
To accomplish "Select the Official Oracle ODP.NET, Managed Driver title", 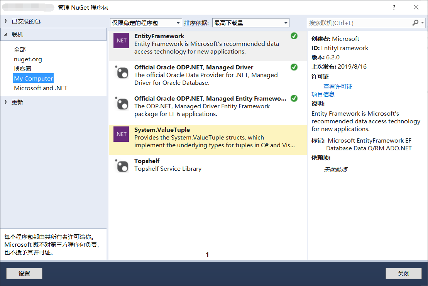I will [194, 67].
